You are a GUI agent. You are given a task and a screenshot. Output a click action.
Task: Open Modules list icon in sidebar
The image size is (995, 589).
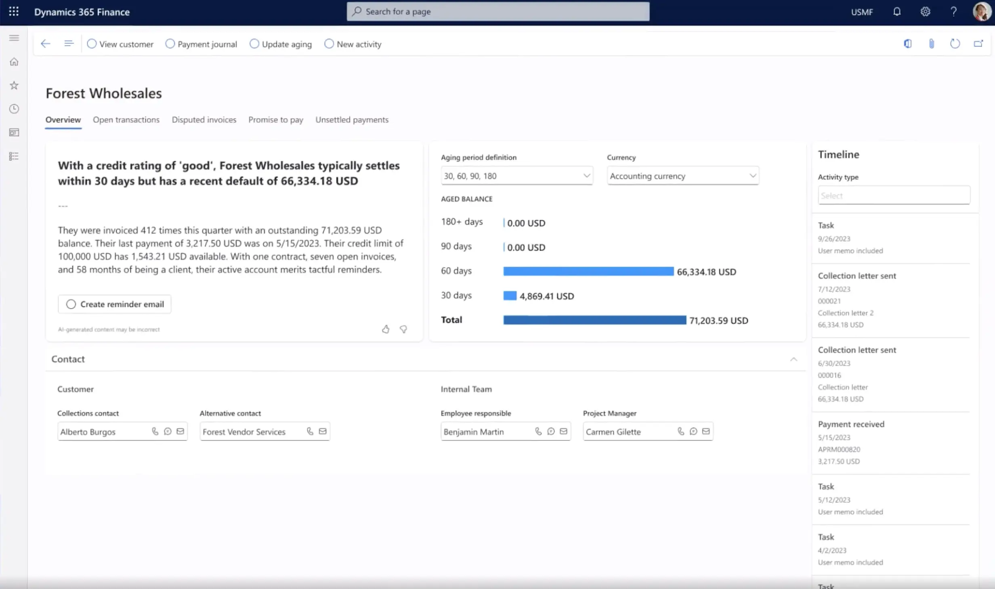point(14,156)
